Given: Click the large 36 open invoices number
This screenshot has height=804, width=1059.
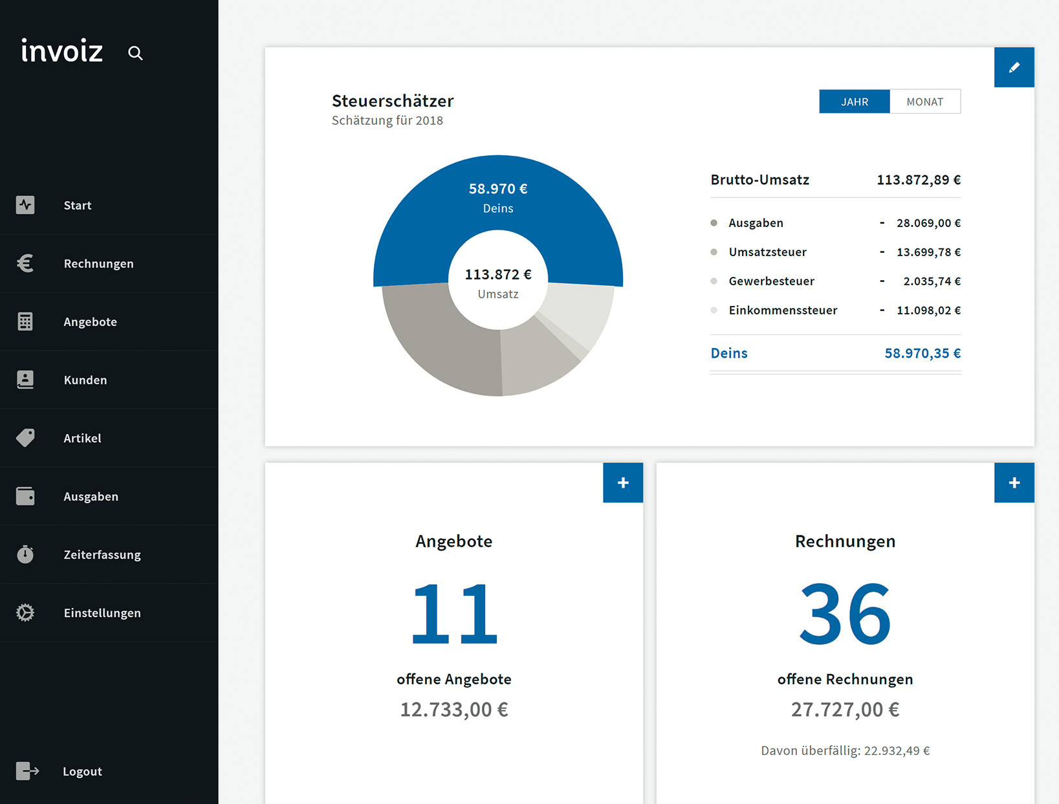Looking at the screenshot, I should click(x=845, y=613).
